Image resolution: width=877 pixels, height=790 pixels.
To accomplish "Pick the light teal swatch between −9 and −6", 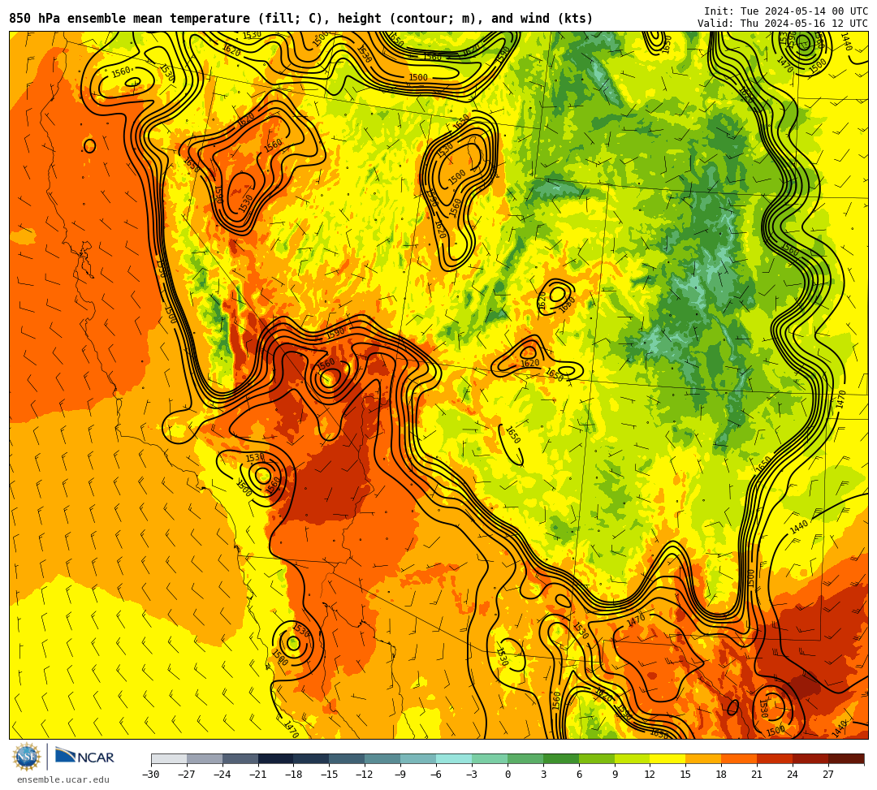I will tap(418, 759).
